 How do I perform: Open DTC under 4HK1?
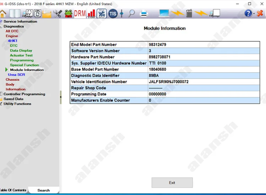[x=14, y=46]
